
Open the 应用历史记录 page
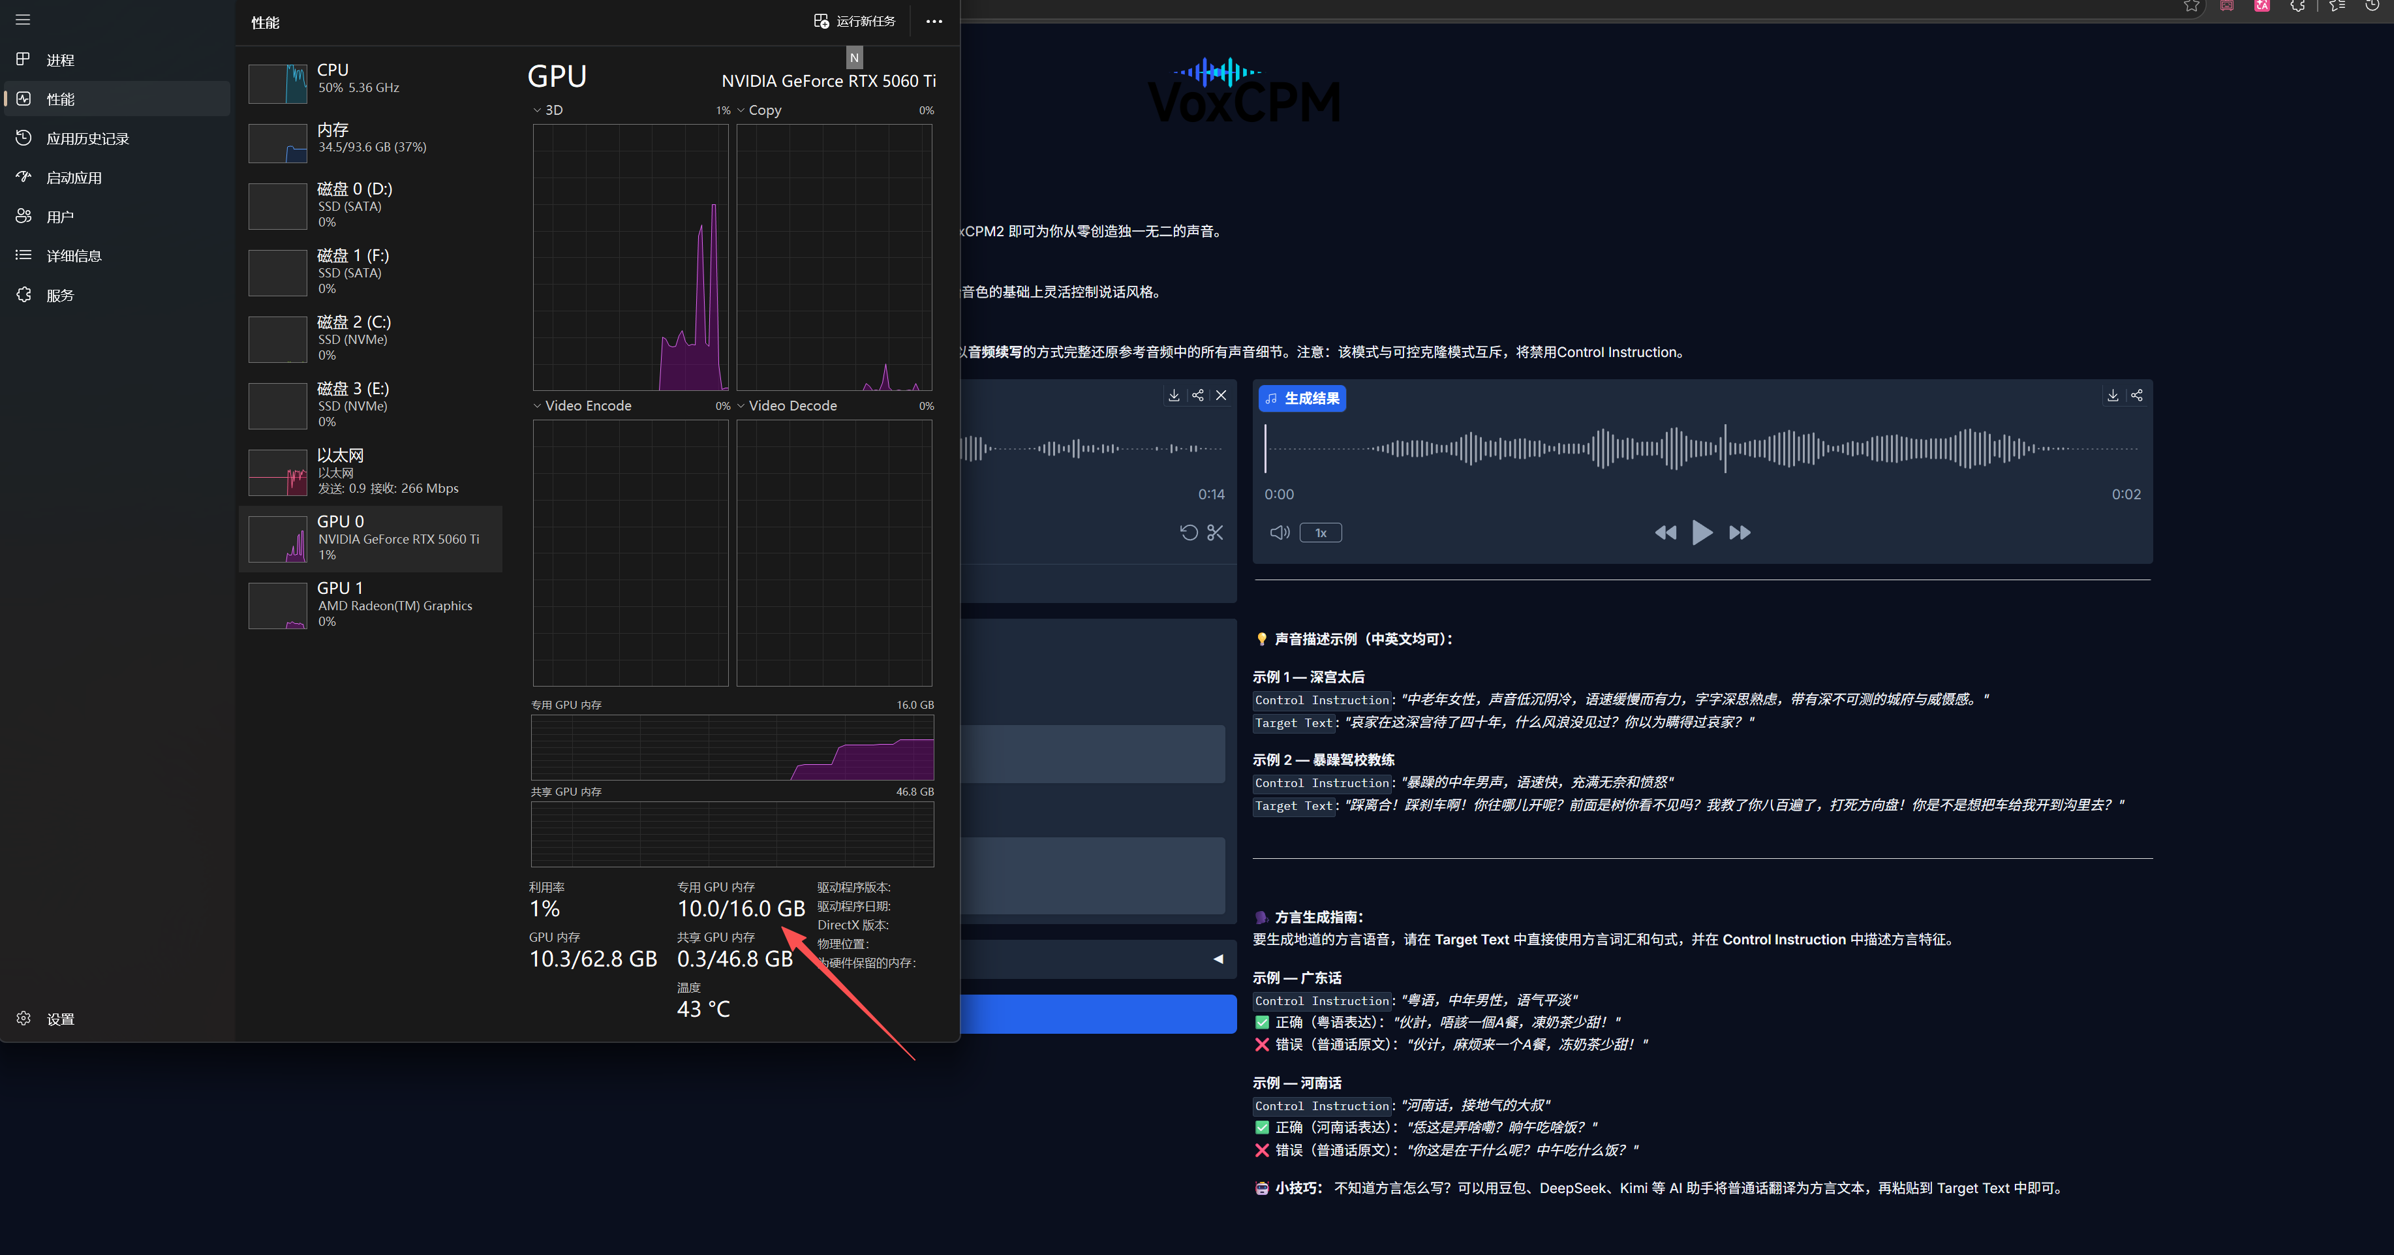[117, 138]
